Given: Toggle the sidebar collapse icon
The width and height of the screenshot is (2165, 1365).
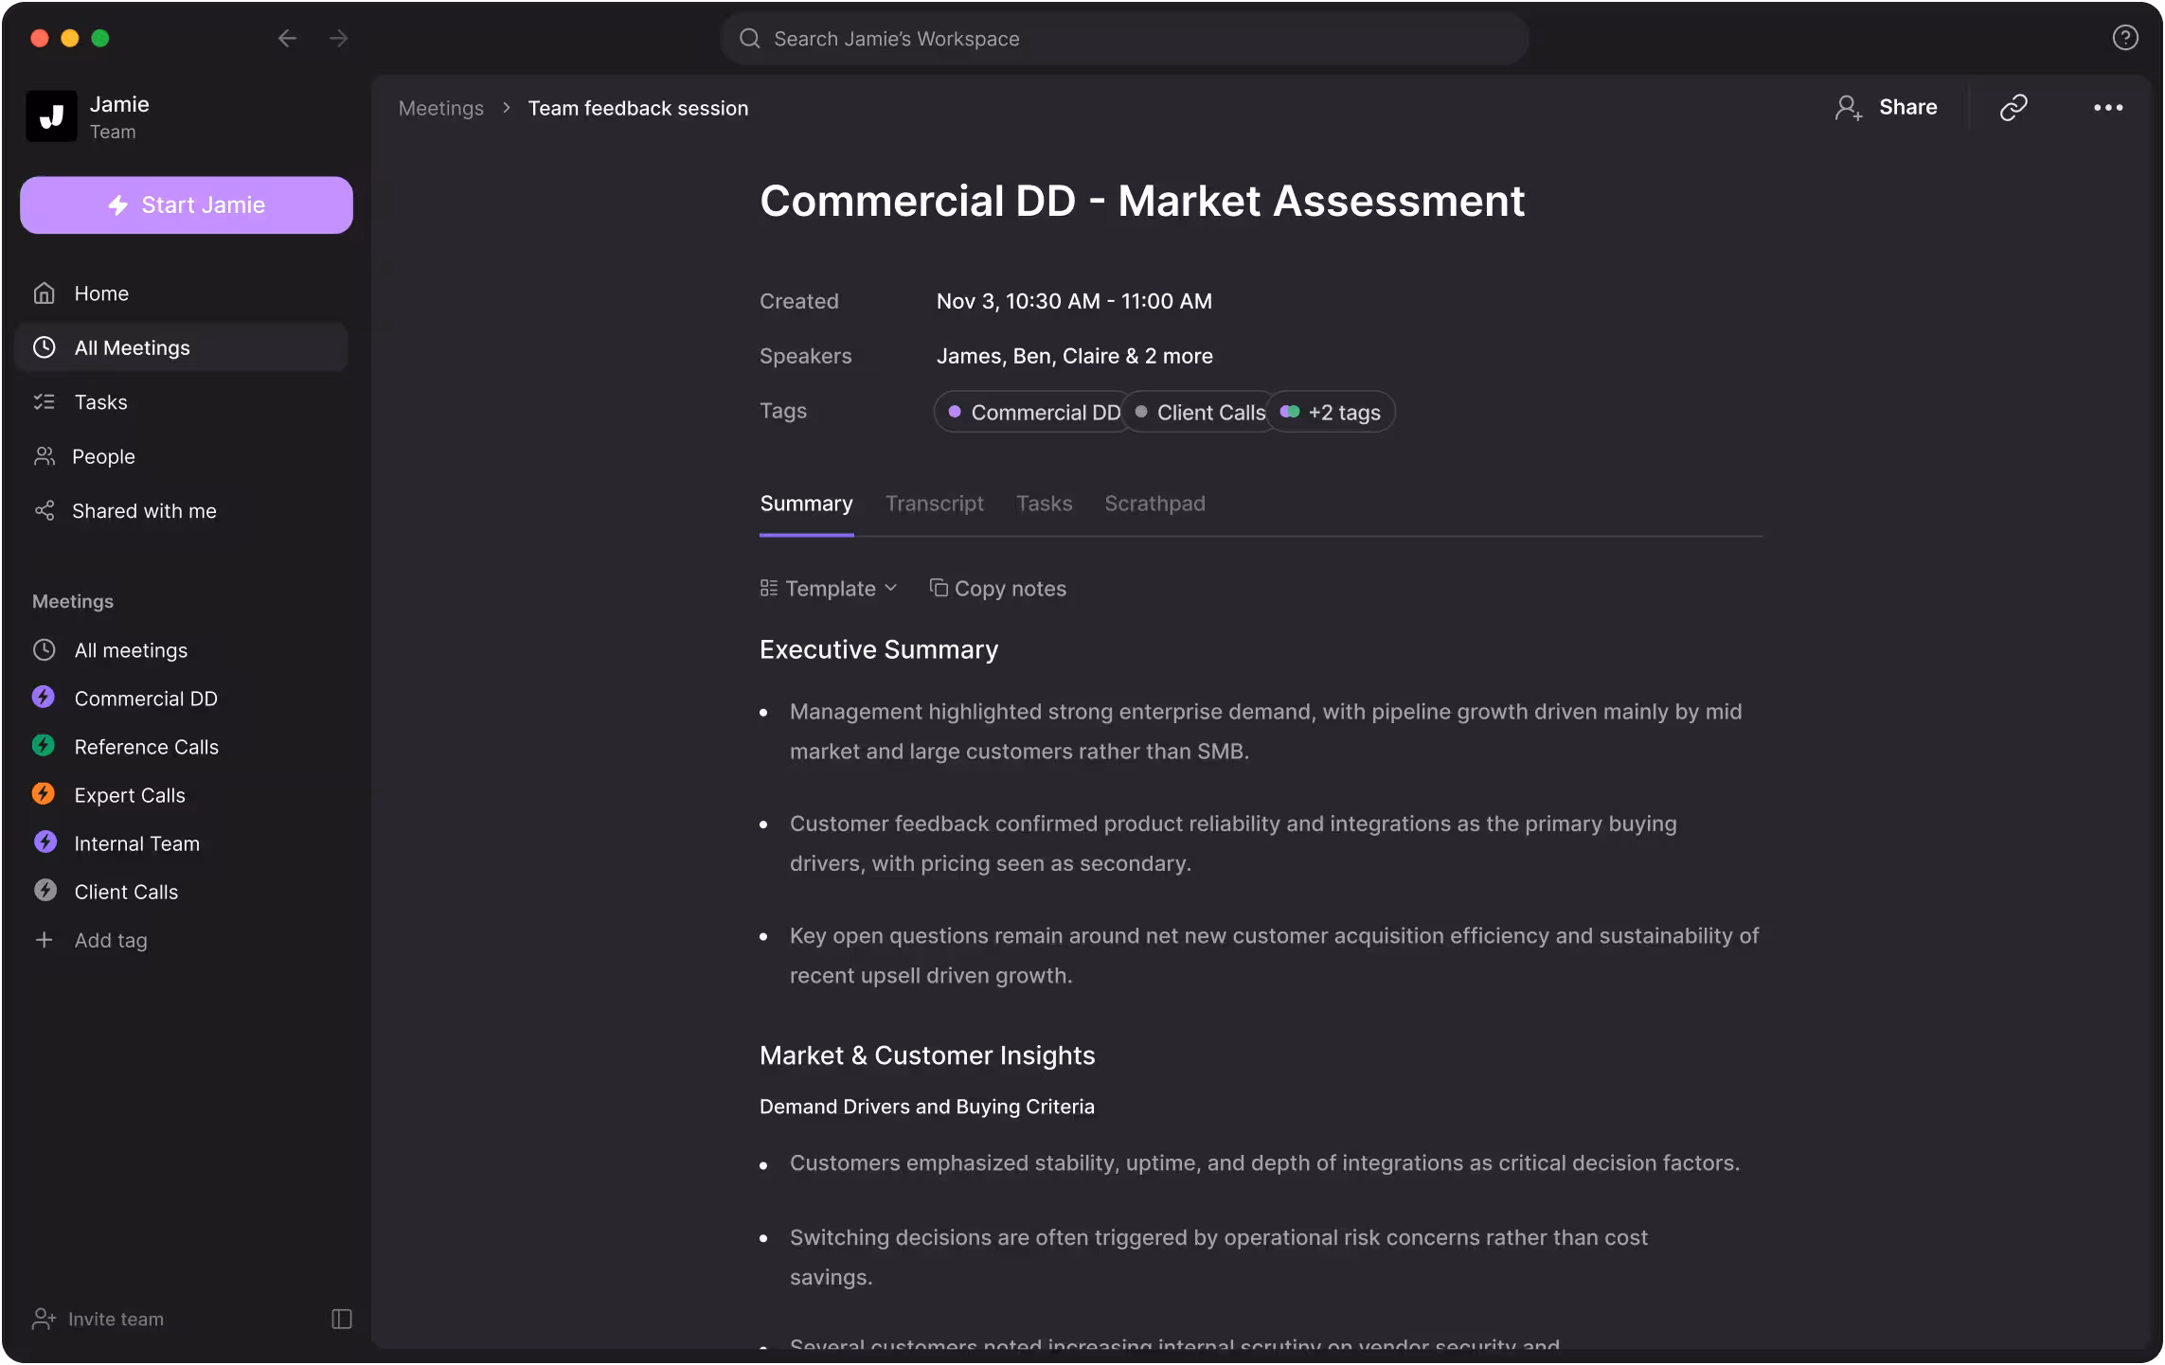Looking at the screenshot, I should [342, 1319].
